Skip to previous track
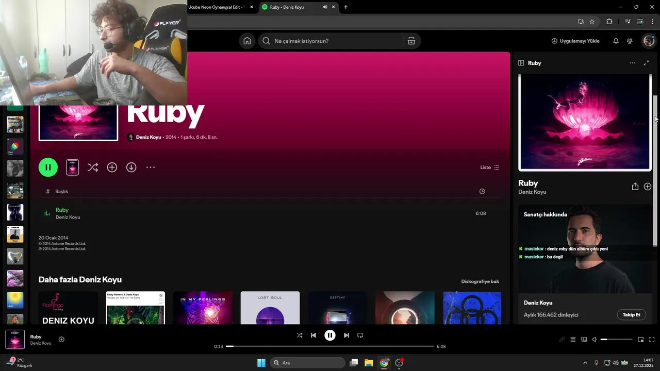660x371 pixels. [x=313, y=335]
